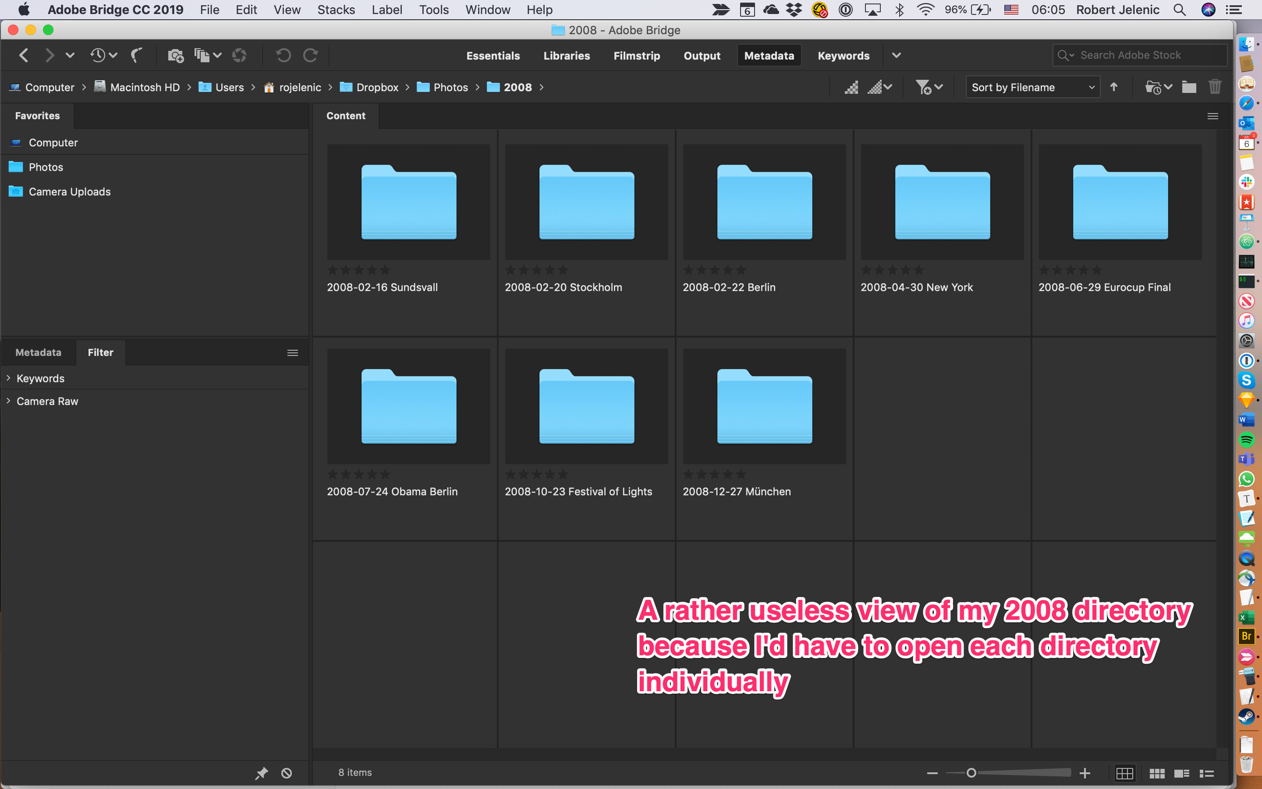Open the Filter panel options menu
Viewport: 1262px width, 789px height.
(293, 353)
